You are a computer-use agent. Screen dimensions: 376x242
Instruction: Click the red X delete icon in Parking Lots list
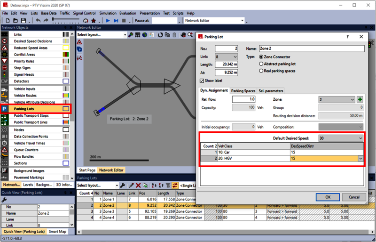coord(138,186)
